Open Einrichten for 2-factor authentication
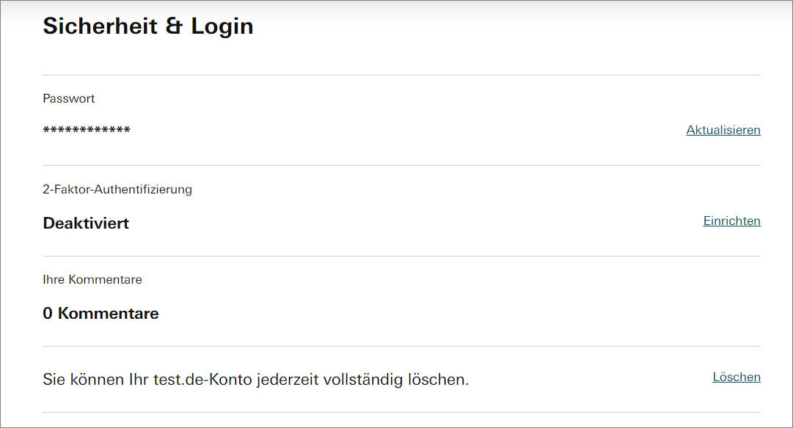The height and width of the screenshot is (428, 793). pos(731,221)
